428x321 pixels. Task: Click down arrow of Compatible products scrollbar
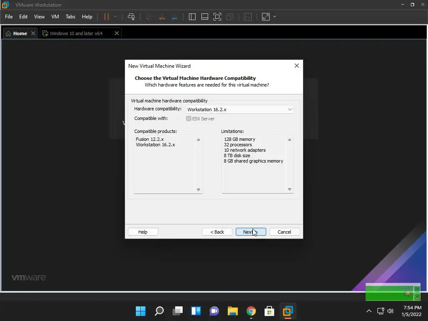[x=199, y=190]
